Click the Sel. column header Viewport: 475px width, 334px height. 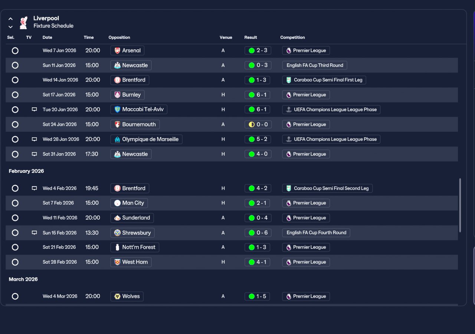click(11, 37)
